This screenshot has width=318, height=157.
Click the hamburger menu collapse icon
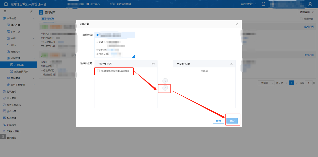pyautogui.click(x=5, y=12)
